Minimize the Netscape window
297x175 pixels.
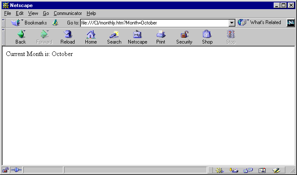(x=277, y=5)
